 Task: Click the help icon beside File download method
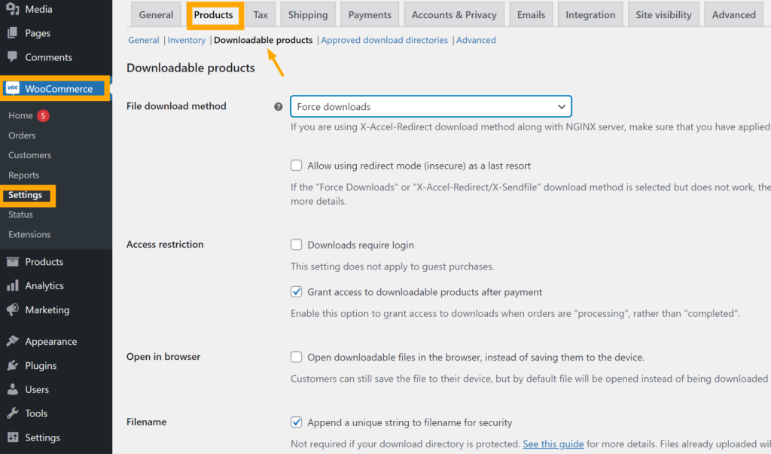tap(279, 107)
